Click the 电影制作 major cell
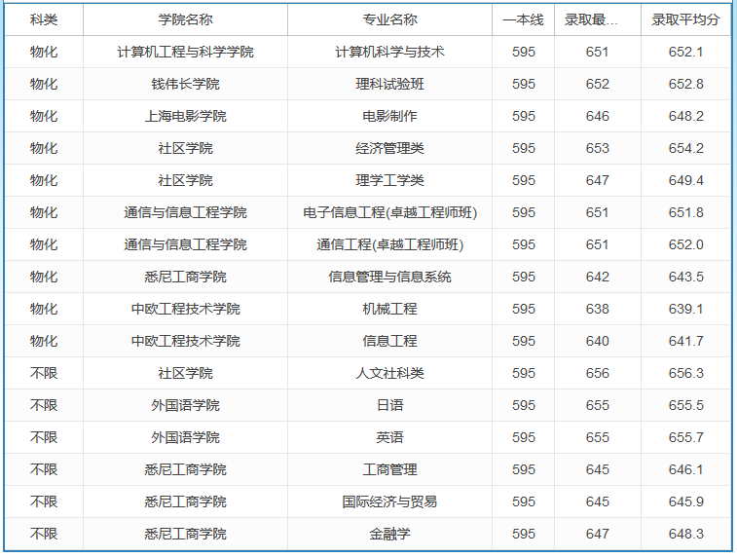This screenshot has height=557, width=737. tap(389, 116)
